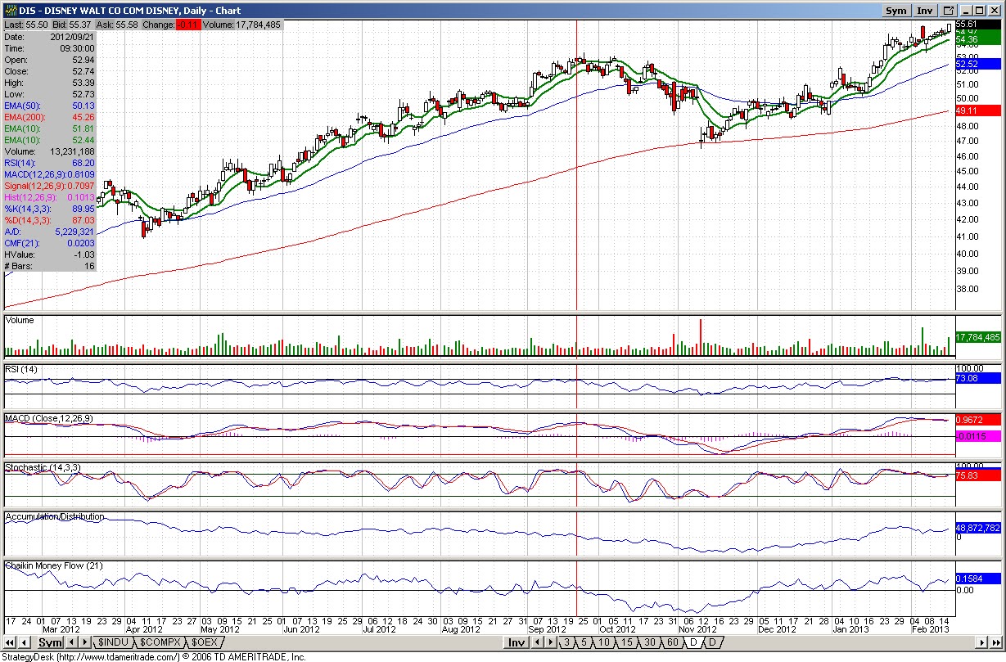Screen dimensions: 1006x662
Task: Pop out the chart window icon
Action: click(949, 11)
